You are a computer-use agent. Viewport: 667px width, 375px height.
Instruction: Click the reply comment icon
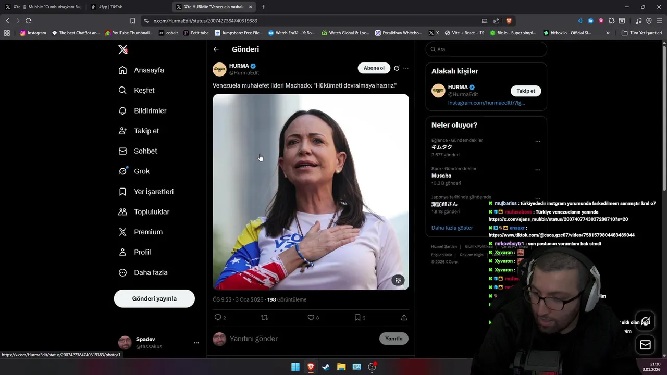(218, 317)
